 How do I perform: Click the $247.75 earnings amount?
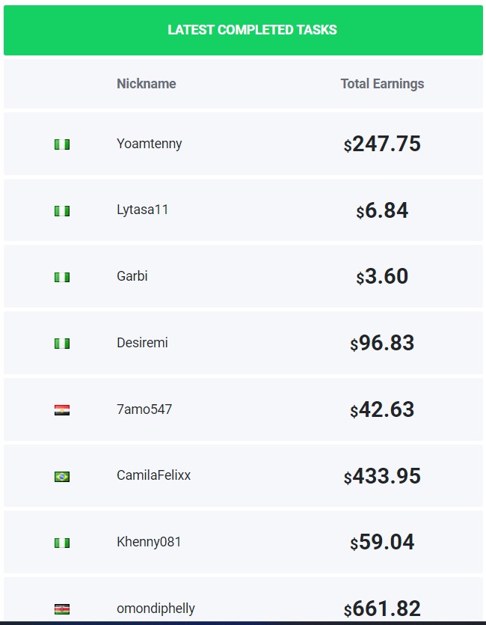[382, 144]
